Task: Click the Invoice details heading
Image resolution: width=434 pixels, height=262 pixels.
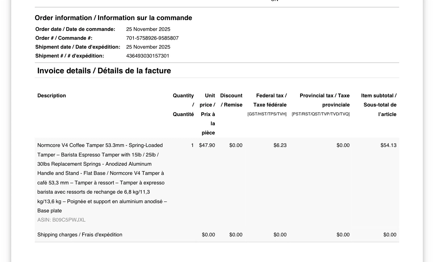Action: [x=104, y=71]
